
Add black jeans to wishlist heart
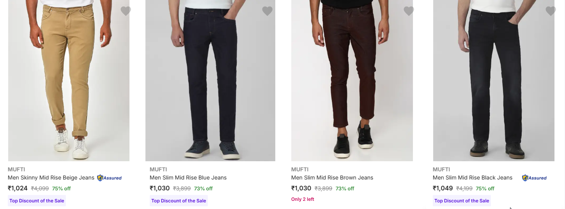click(x=550, y=11)
